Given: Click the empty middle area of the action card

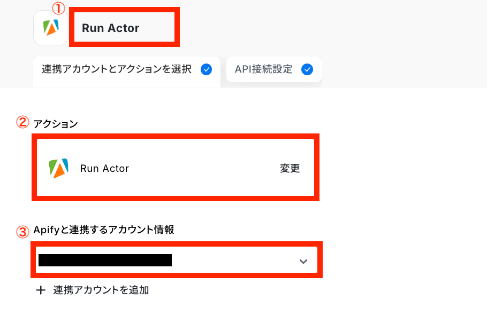Looking at the screenshot, I should pos(203,169).
